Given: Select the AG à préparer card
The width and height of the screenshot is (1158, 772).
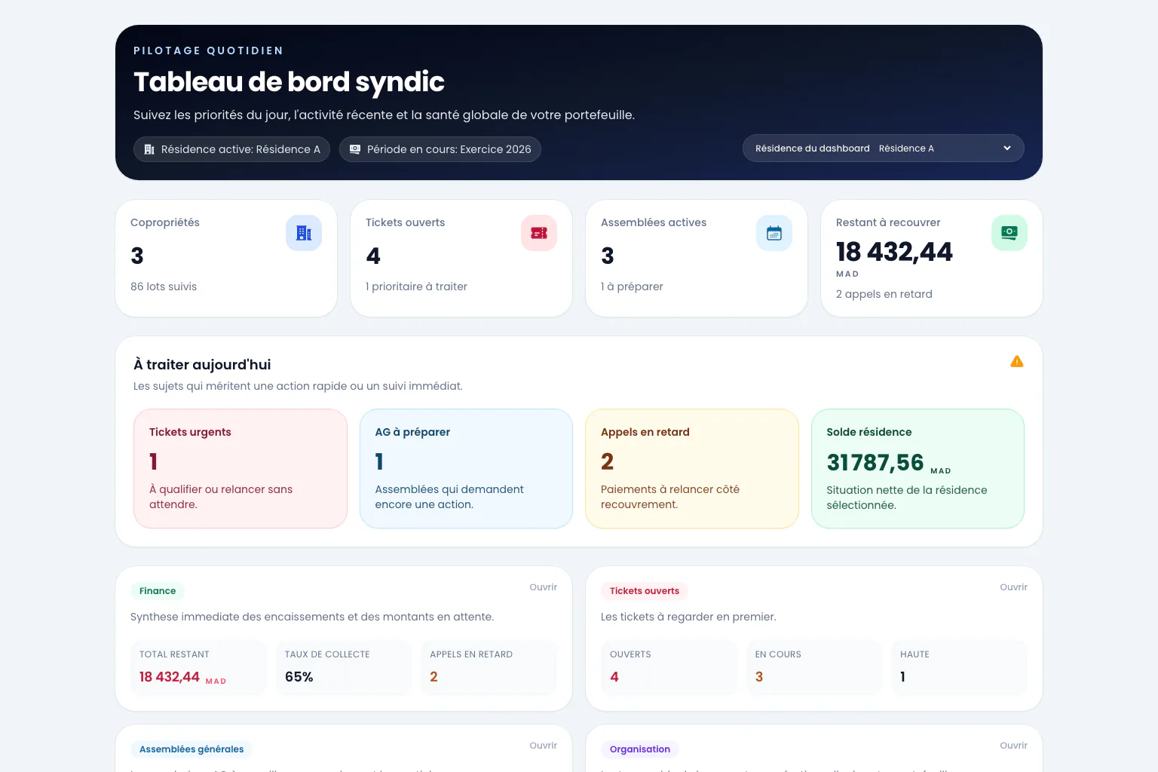Looking at the screenshot, I should point(466,469).
